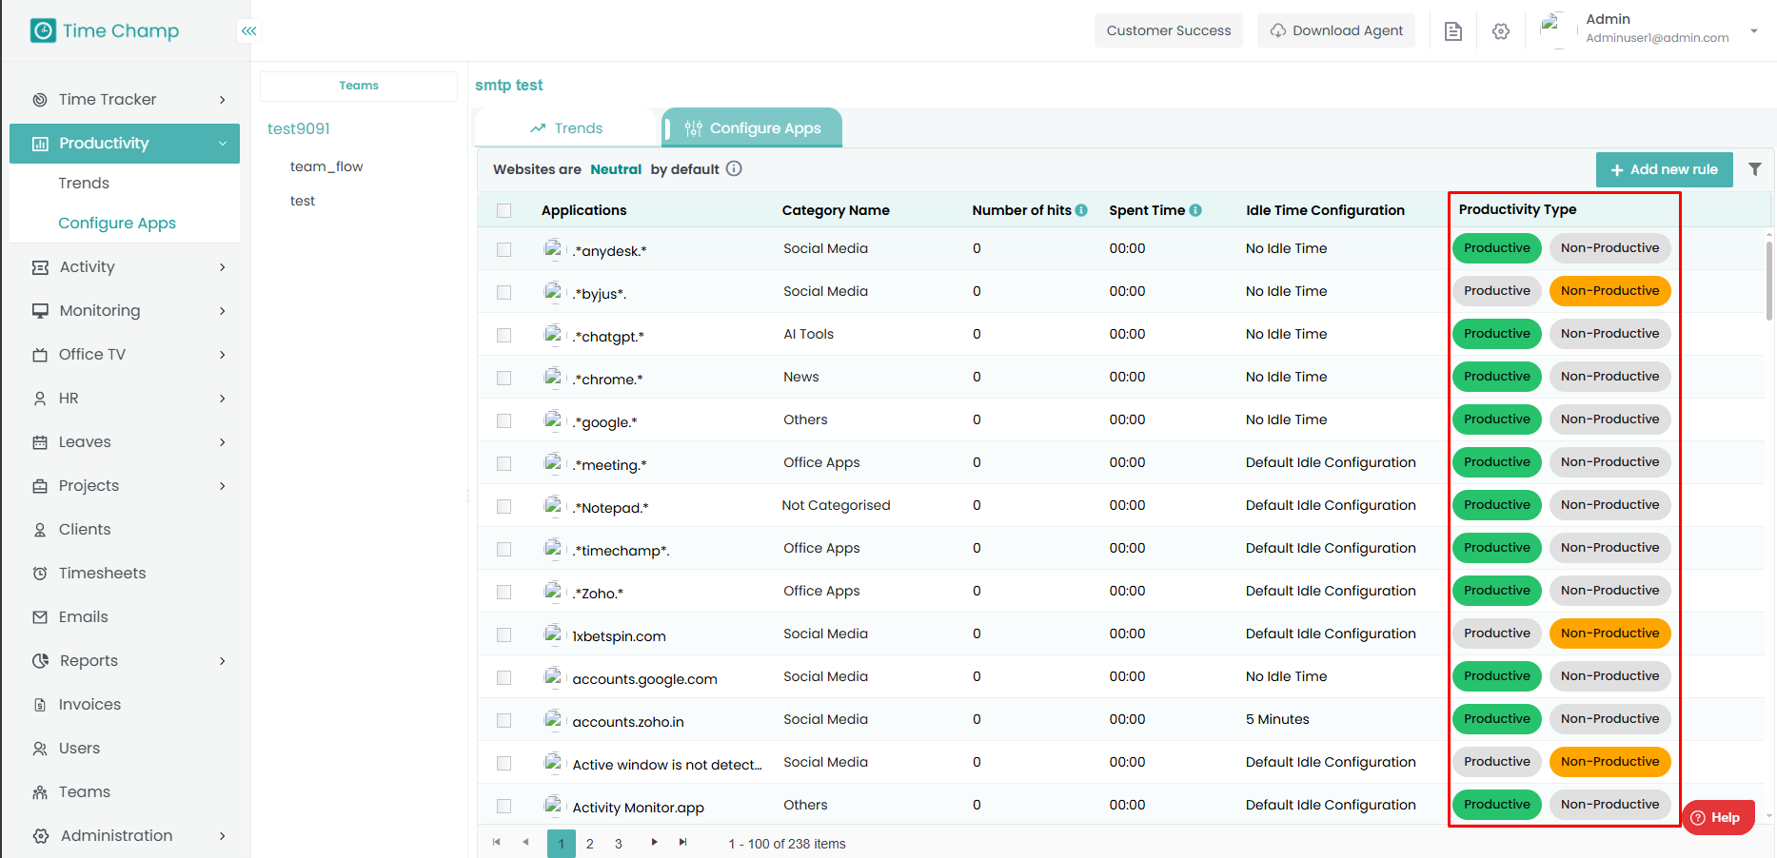Open Configure Apps in sidebar submenu
The width and height of the screenshot is (1777, 858).
pos(117,223)
